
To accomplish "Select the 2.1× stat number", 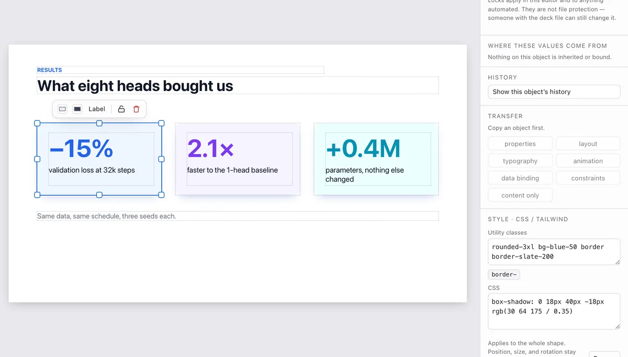I will pos(210,149).
